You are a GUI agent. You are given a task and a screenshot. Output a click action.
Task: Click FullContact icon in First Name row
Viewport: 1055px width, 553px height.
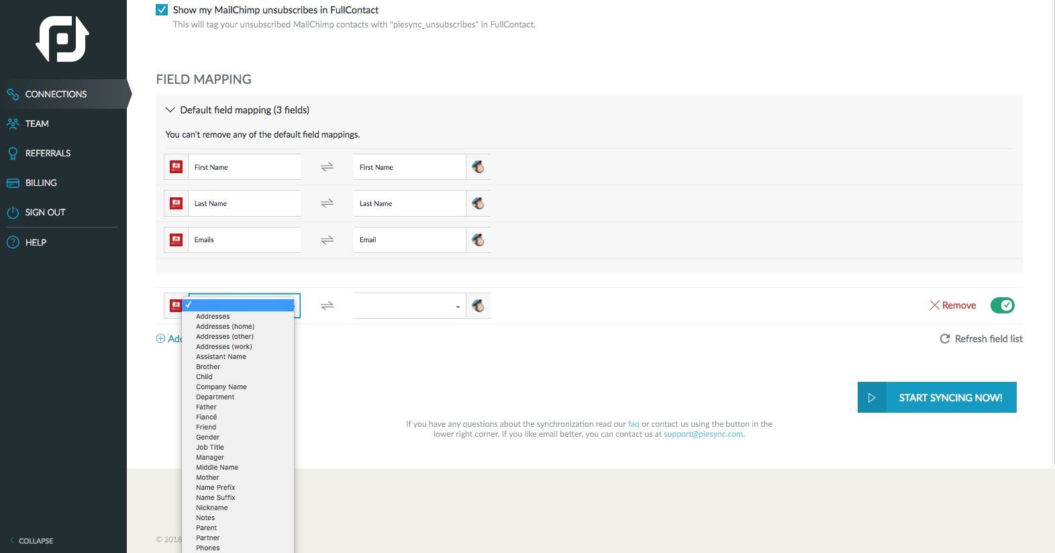click(x=176, y=167)
